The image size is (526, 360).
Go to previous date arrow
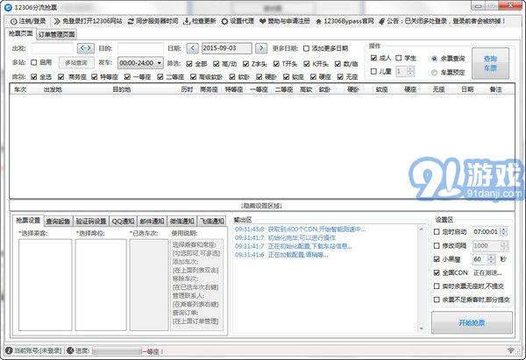click(192, 48)
